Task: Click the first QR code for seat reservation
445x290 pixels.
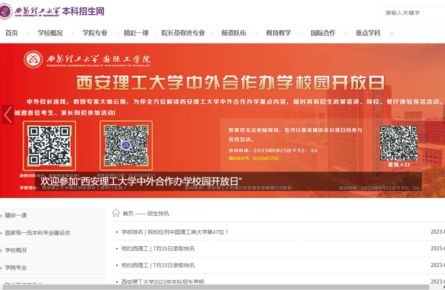Action: (x=50, y=145)
